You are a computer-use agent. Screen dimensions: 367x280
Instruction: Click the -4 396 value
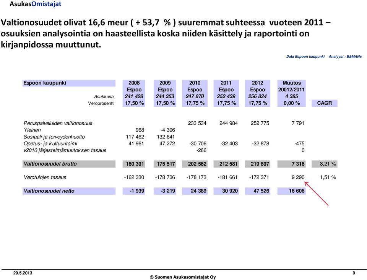pos(168,130)
